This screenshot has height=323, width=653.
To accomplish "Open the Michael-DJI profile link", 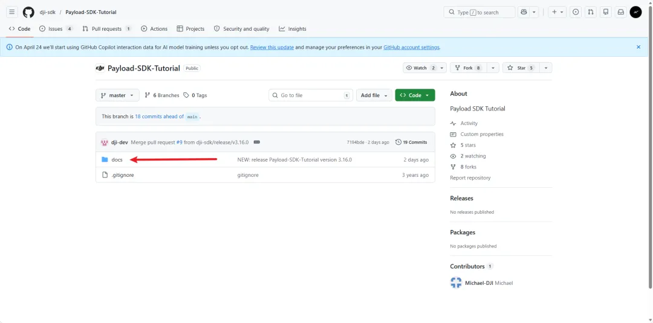I will pos(479,283).
